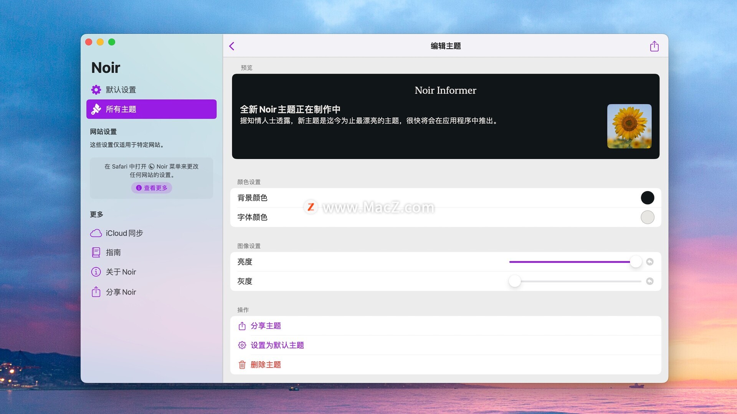Click the book icon beside 指南

(96, 253)
